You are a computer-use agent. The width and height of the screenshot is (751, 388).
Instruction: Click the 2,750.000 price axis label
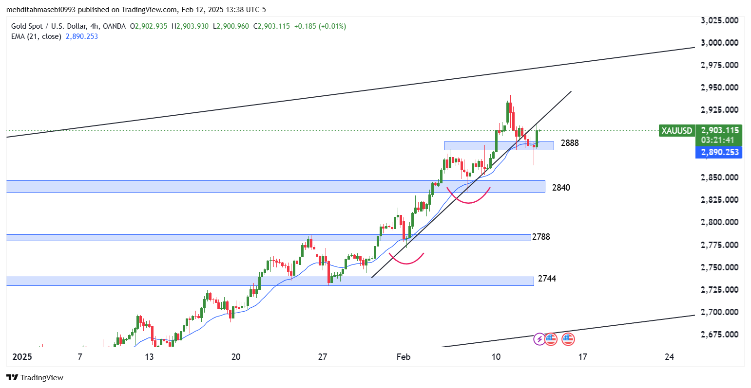click(x=719, y=267)
